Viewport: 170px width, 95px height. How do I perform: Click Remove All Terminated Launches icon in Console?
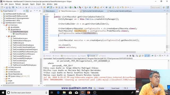133,56
